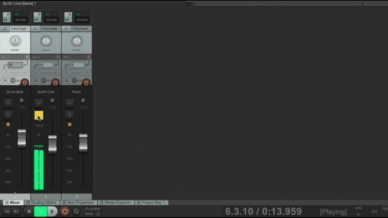Mute the Synth Line track
The height and width of the screenshot is (218, 388).
point(39,103)
